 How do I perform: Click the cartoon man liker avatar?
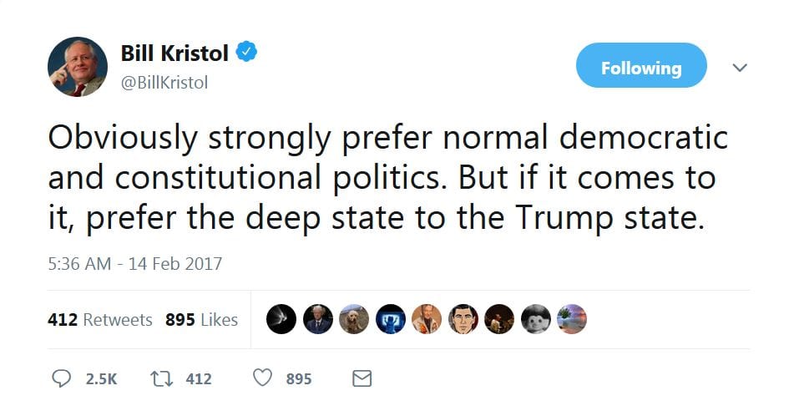tap(463, 318)
